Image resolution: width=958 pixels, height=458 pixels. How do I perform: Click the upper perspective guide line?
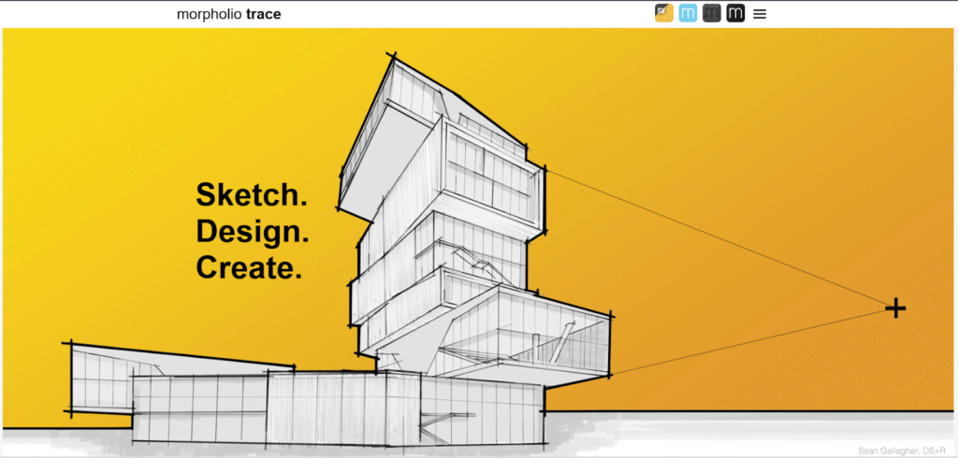(x=711, y=236)
